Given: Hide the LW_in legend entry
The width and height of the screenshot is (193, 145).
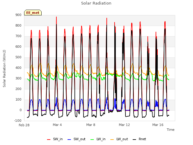Looking at the screenshot, I should click(x=98, y=139).
